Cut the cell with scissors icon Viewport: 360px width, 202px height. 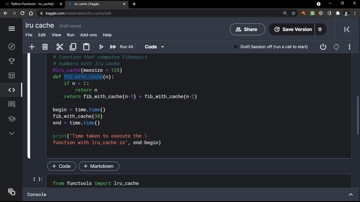60,47
